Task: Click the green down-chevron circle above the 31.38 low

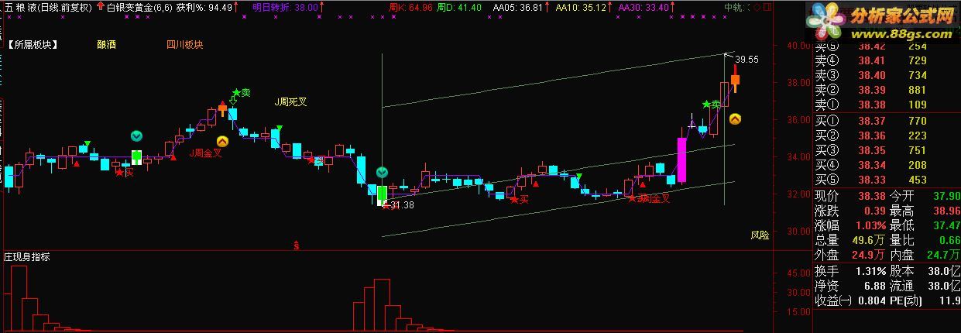Action: tap(382, 172)
